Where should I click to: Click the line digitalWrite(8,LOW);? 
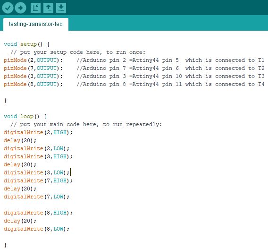tap(37, 229)
